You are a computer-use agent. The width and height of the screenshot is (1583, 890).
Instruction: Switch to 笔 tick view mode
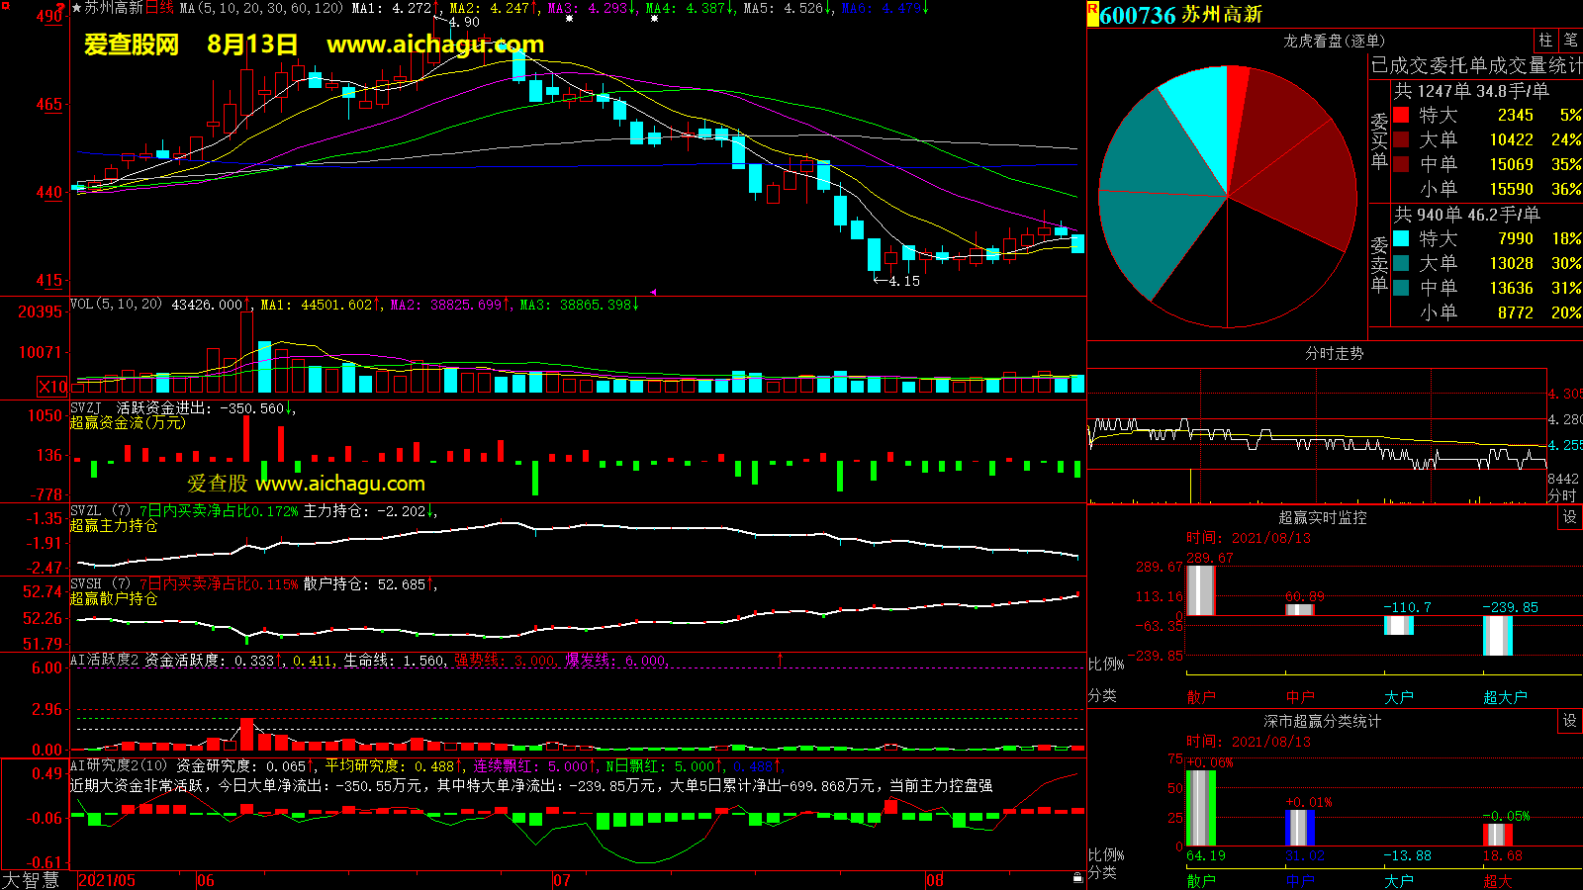pyautogui.click(x=1570, y=41)
